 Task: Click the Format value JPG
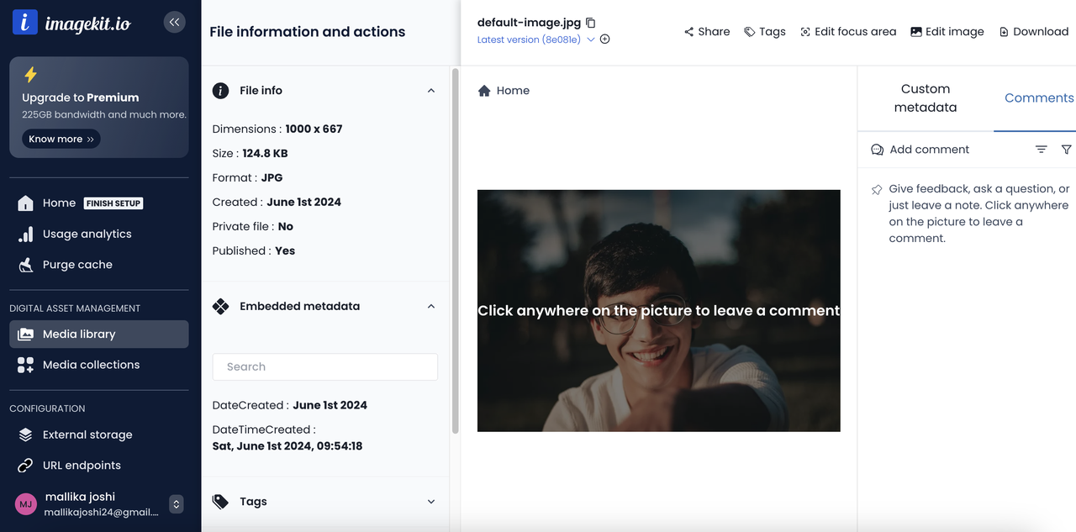click(272, 178)
